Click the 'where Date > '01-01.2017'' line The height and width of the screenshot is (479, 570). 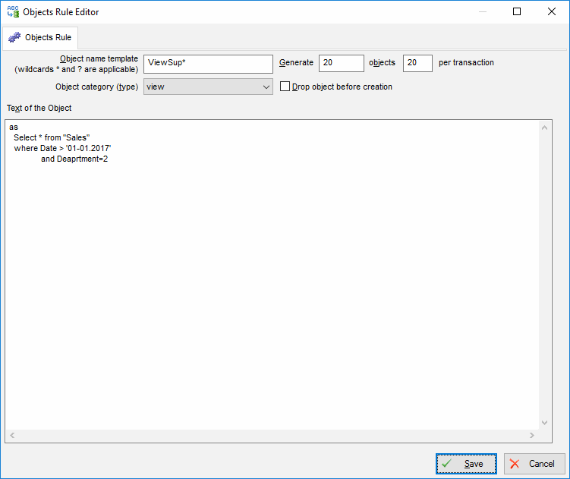(x=62, y=148)
